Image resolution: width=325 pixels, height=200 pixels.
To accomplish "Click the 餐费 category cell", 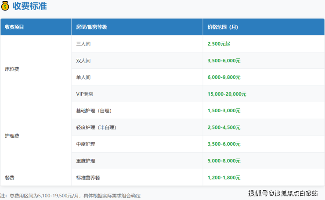I will pyautogui.click(x=10, y=178).
